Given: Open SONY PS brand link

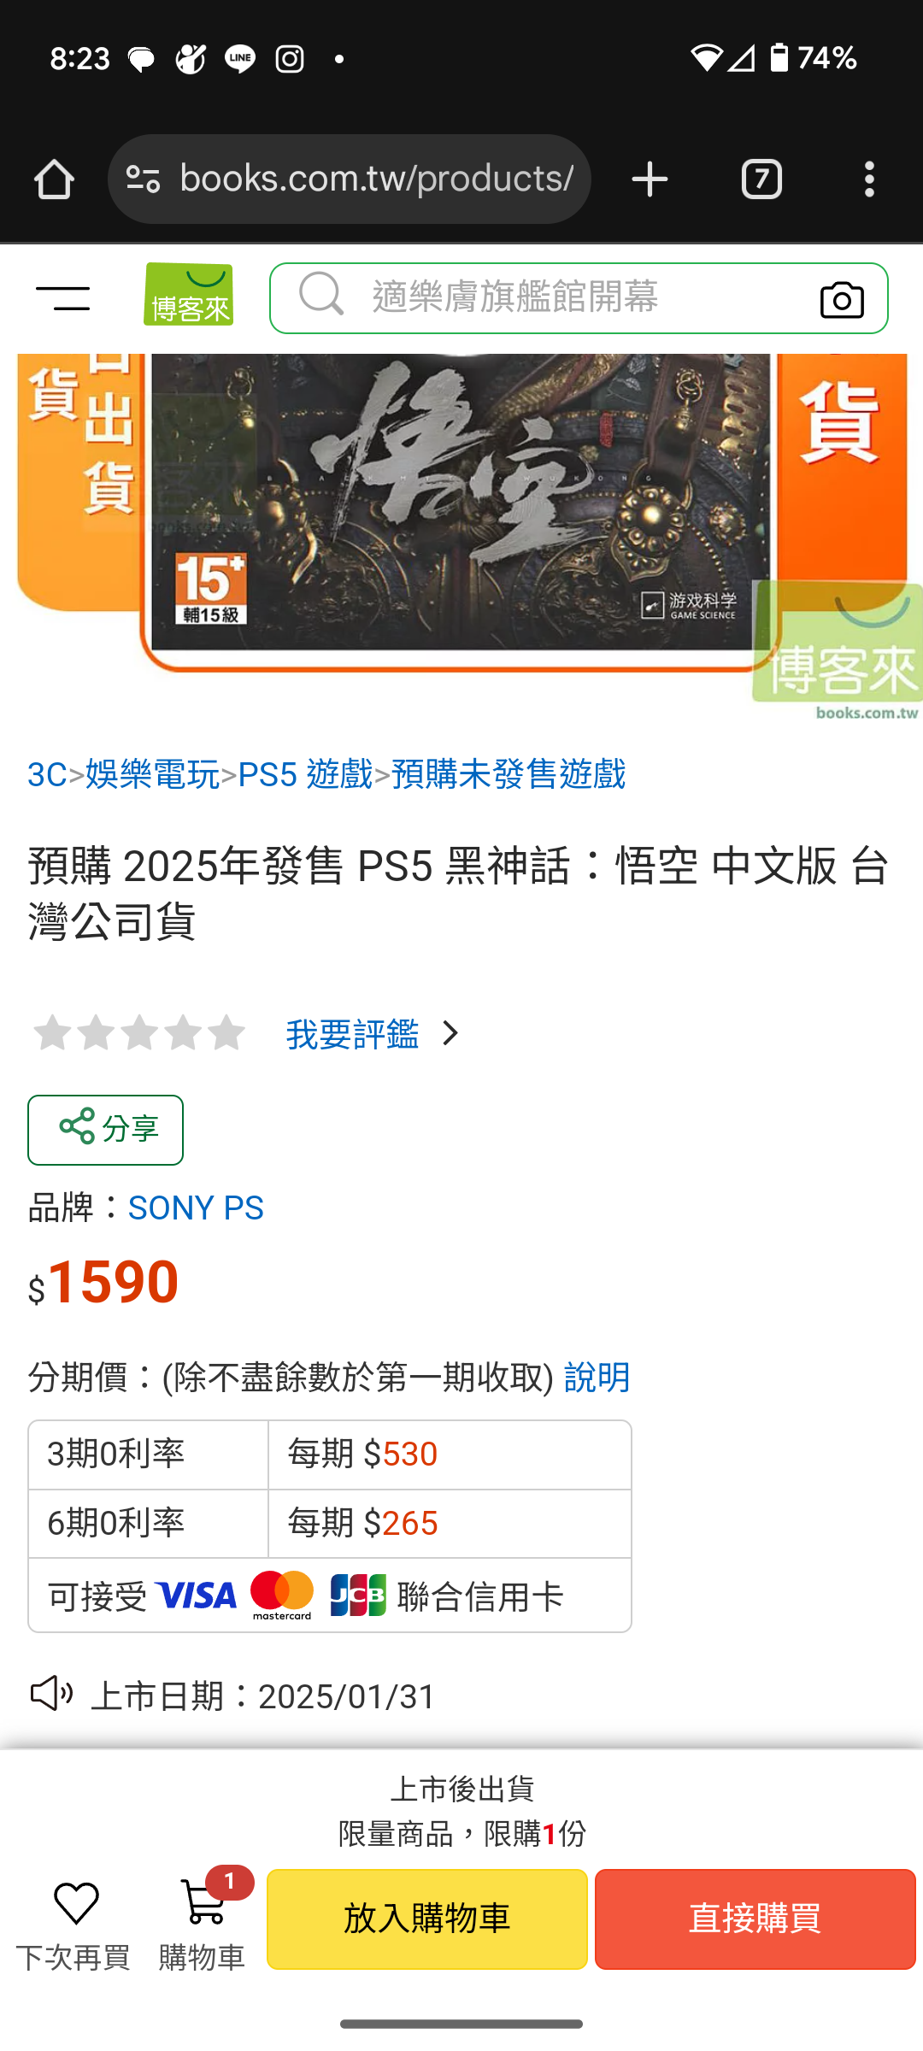Looking at the screenshot, I should tap(196, 1208).
